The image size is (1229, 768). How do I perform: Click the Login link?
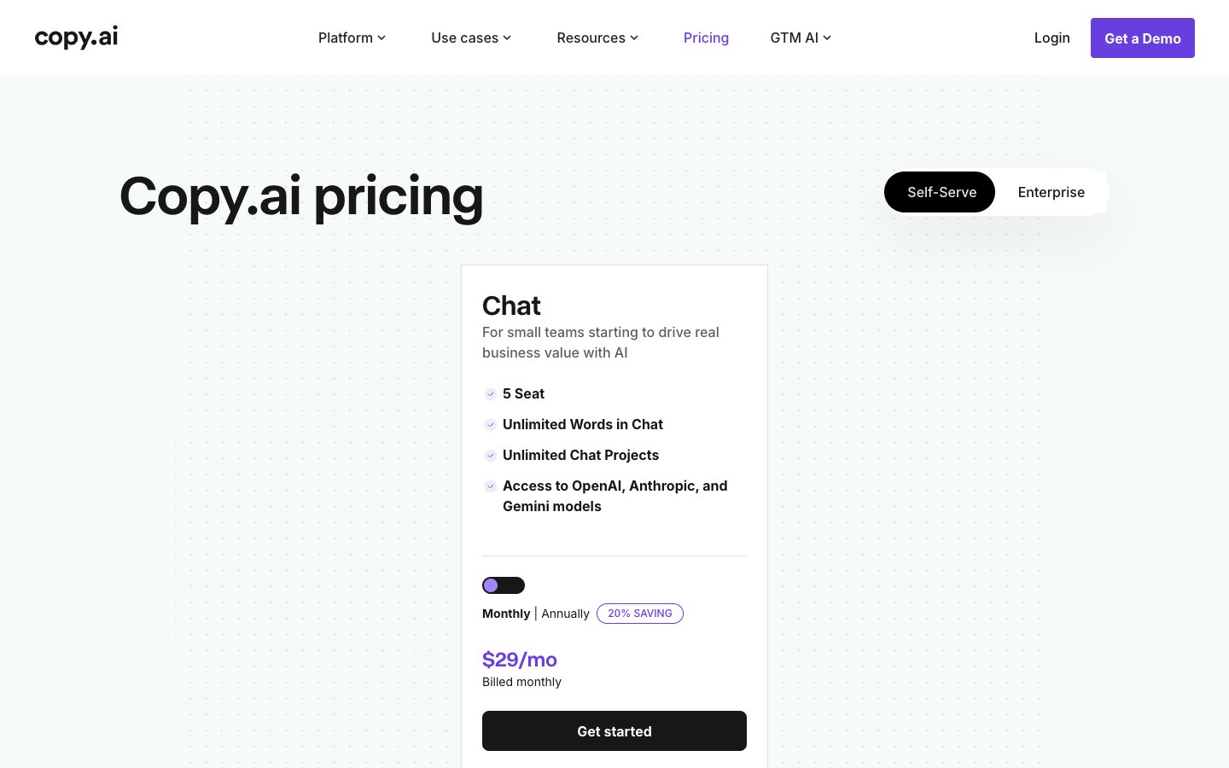click(x=1051, y=38)
